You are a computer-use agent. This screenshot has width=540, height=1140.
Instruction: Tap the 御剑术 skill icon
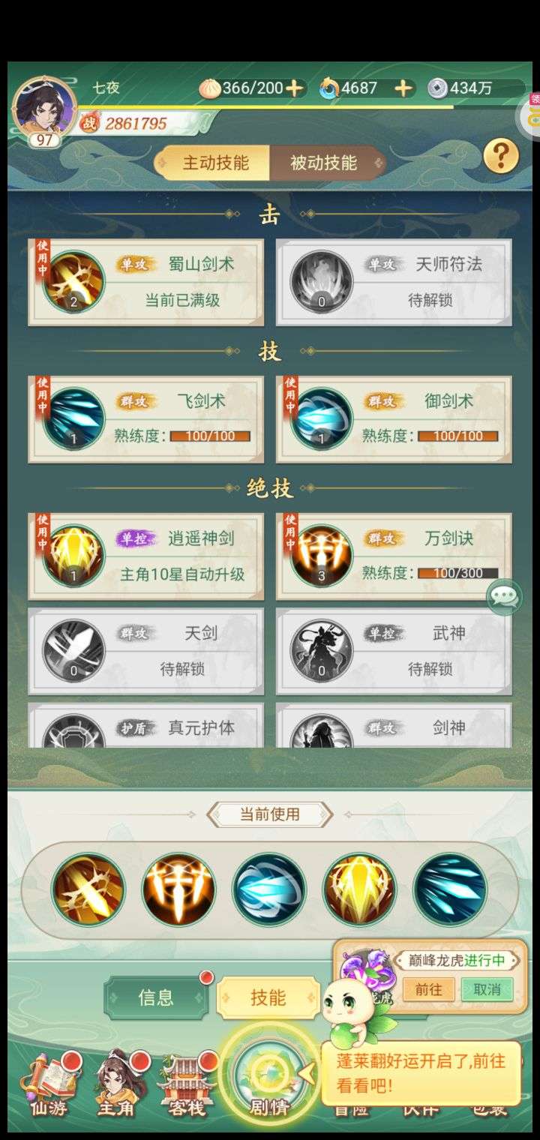coord(322,419)
